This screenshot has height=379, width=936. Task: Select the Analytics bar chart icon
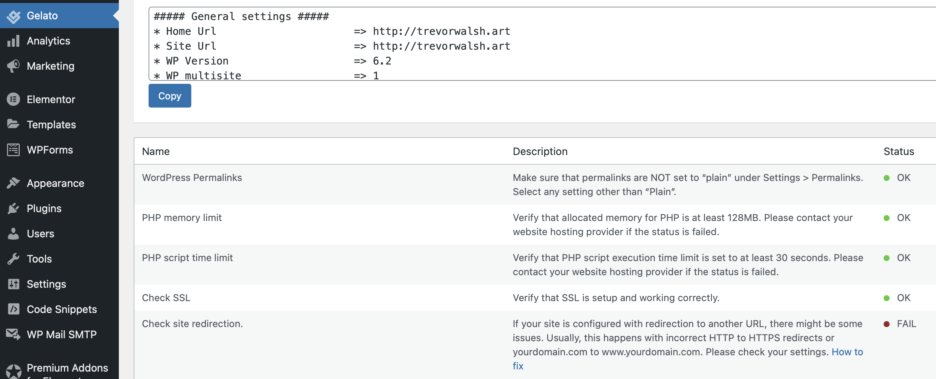(14, 41)
